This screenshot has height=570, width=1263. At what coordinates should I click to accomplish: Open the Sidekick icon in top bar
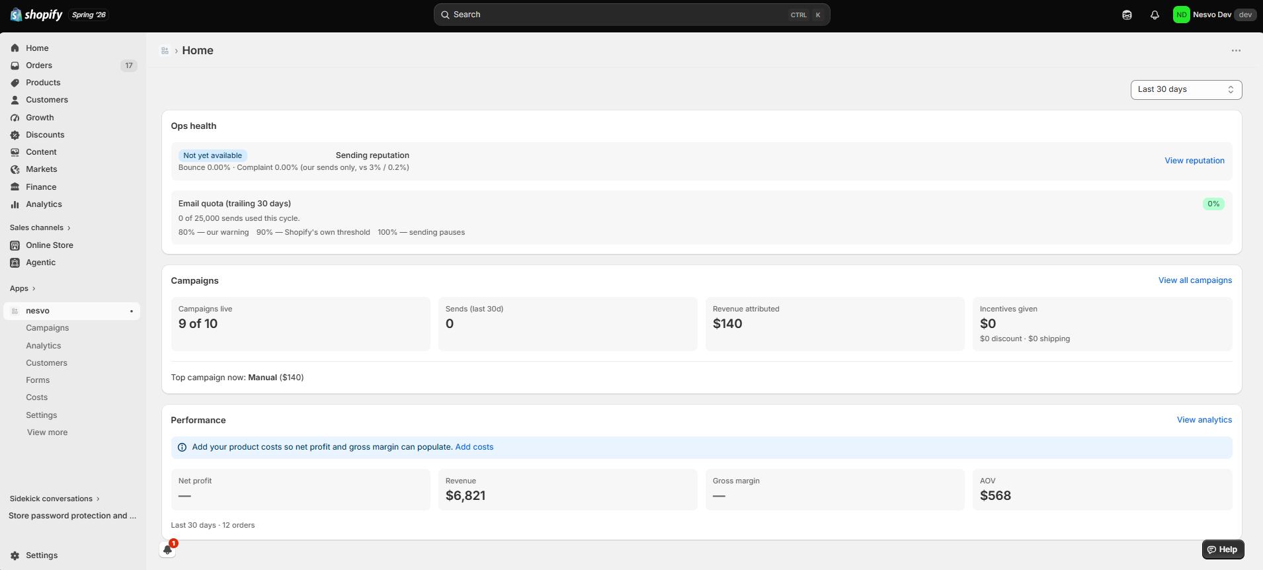click(x=1127, y=15)
